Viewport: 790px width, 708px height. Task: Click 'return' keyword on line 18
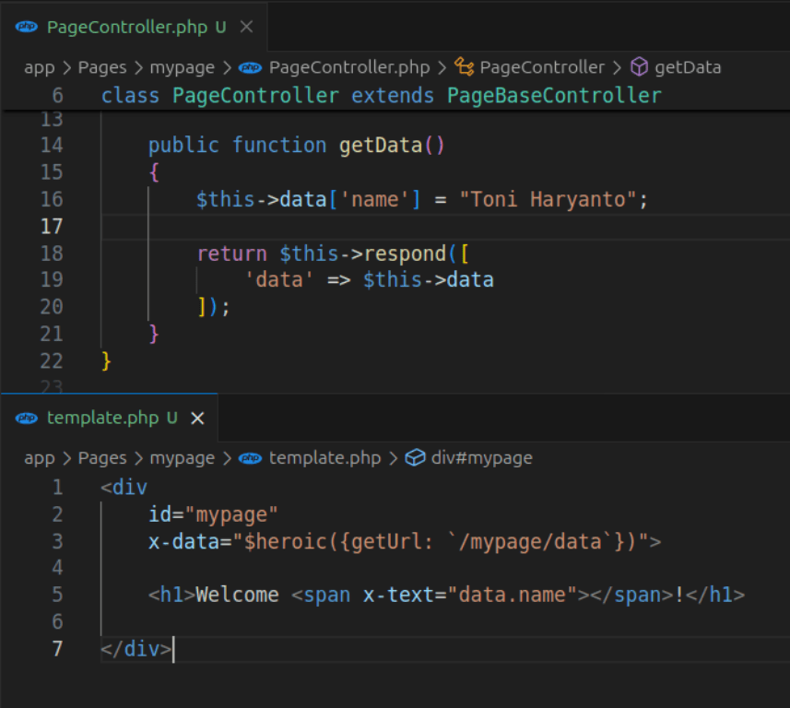click(231, 254)
